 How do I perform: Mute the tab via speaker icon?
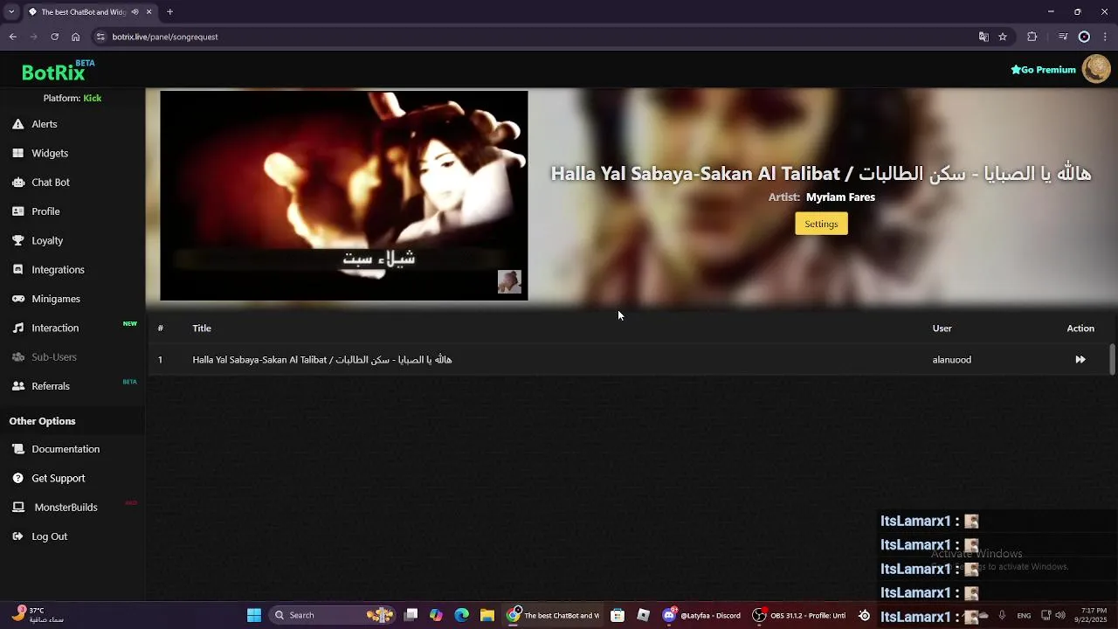tap(135, 12)
